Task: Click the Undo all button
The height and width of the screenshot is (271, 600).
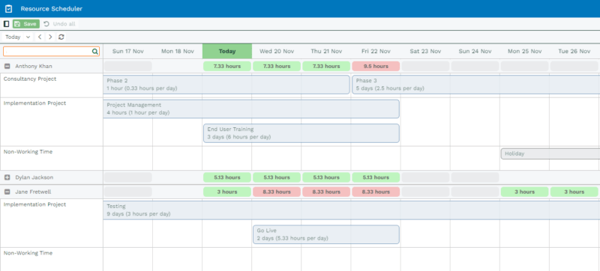Action: tap(60, 24)
